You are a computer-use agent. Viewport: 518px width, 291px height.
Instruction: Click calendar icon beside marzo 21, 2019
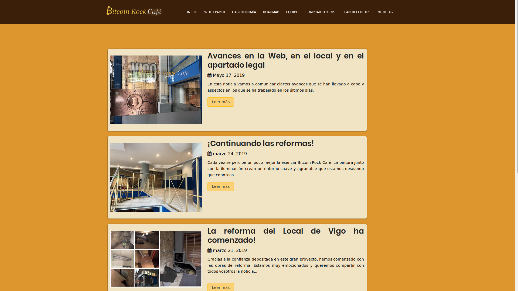(209, 251)
